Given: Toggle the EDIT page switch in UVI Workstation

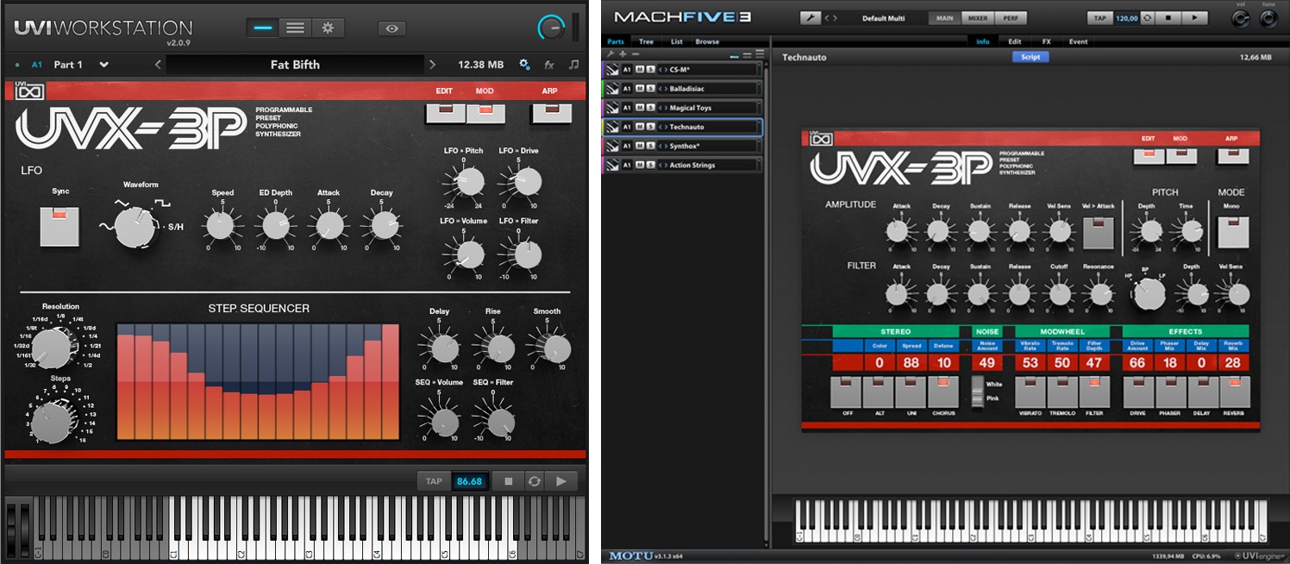Looking at the screenshot, I should [x=445, y=113].
